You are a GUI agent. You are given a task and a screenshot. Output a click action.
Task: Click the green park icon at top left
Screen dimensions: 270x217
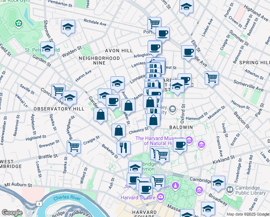[18, 24]
